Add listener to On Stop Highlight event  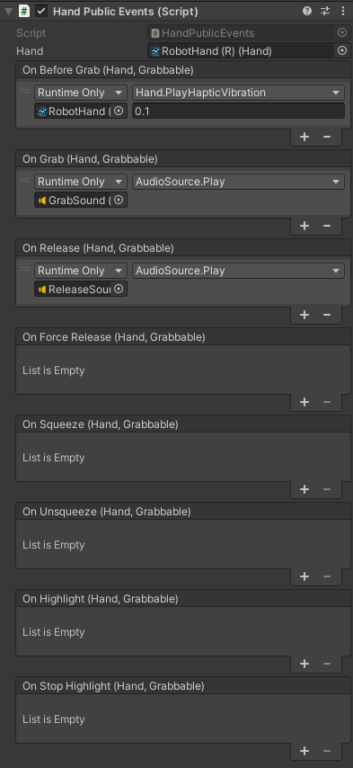tap(304, 751)
